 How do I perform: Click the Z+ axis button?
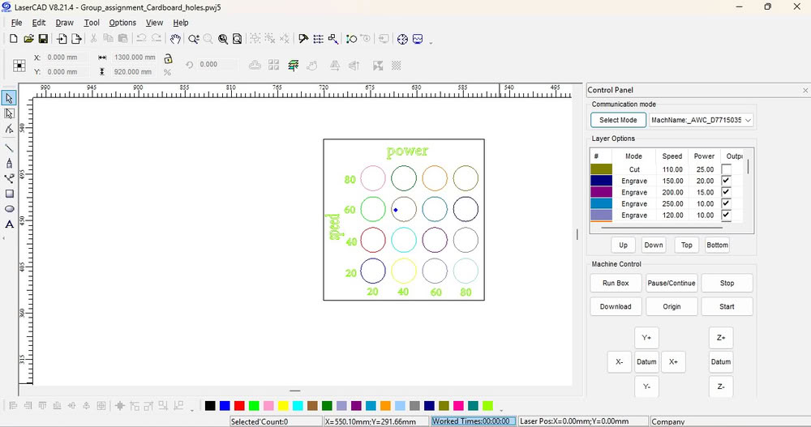721,338
